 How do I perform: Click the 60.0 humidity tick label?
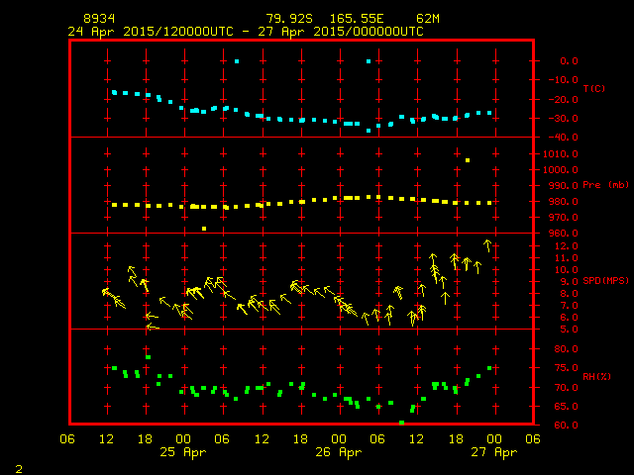[566, 426]
